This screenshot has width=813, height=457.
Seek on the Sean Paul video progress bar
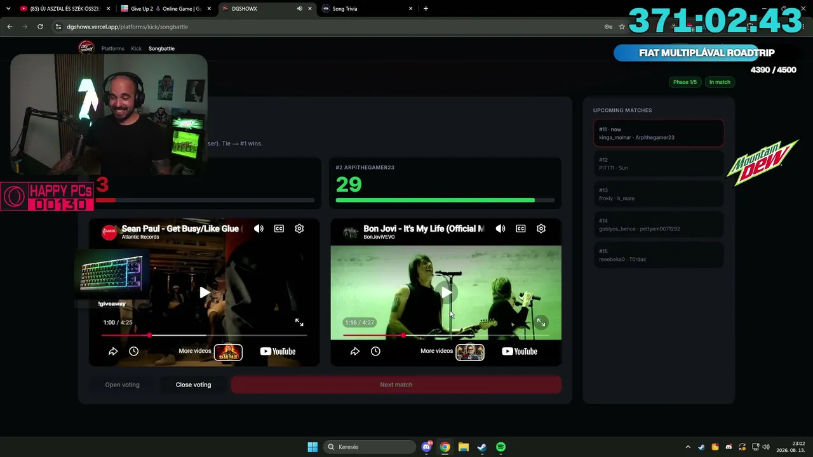204,335
